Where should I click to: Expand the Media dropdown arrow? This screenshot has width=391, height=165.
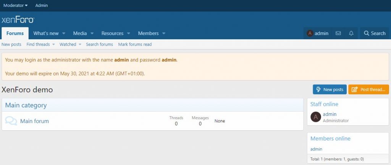[x=92, y=34]
